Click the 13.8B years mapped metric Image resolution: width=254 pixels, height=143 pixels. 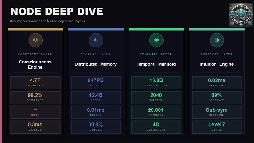[156, 83]
